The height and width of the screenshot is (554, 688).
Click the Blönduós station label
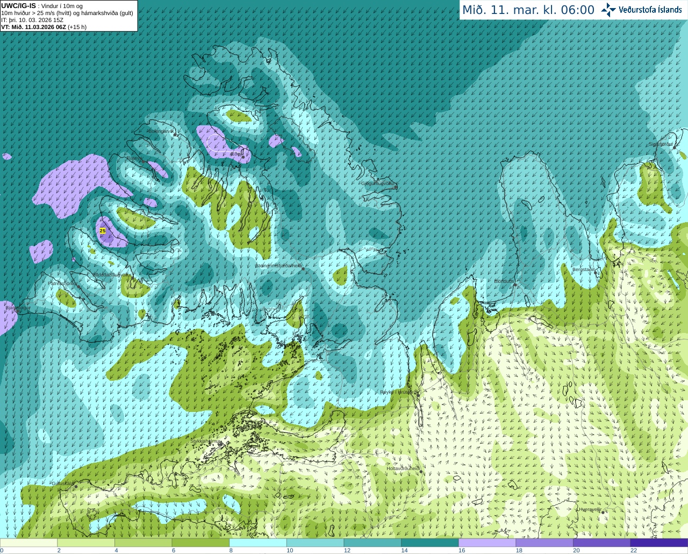(504, 281)
